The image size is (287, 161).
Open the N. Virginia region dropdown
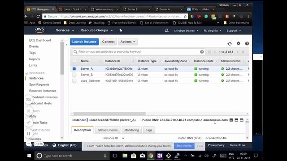coord(212,30)
